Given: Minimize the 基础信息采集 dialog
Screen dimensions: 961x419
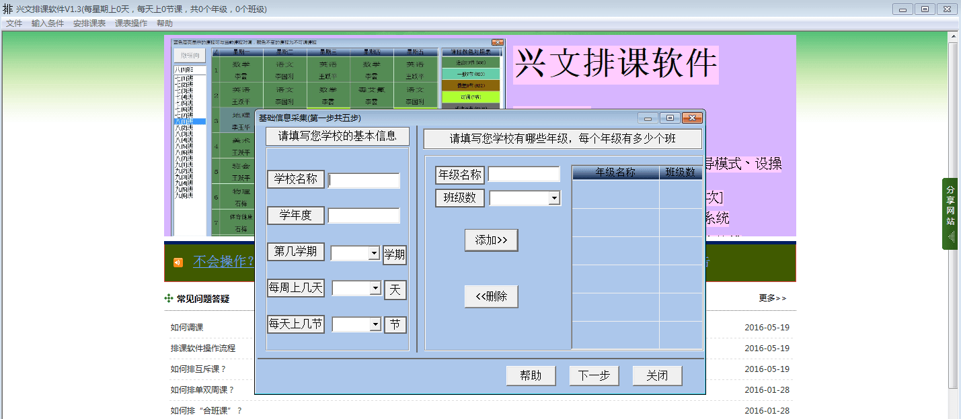Looking at the screenshot, I should [x=647, y=118].
